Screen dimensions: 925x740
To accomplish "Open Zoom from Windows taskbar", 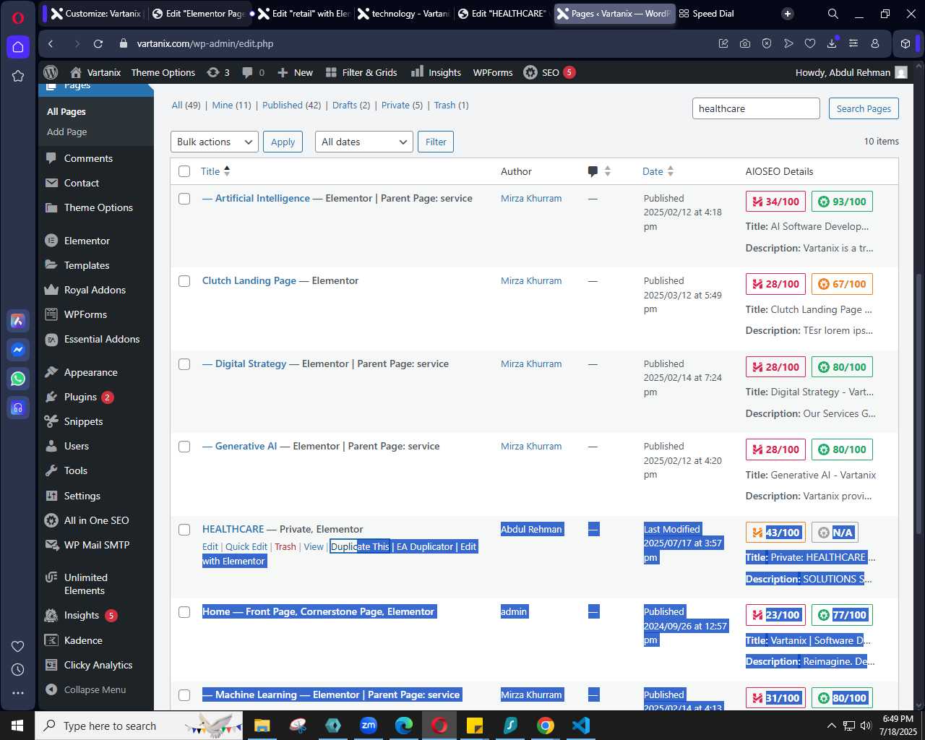I will [369, 726].
